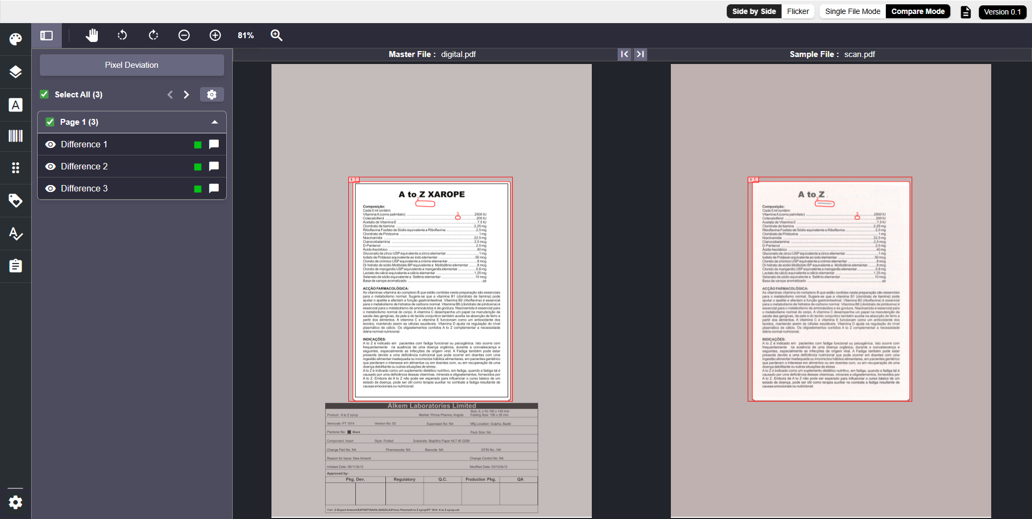Open the color palette tool in sidebar

pos(16,39)
